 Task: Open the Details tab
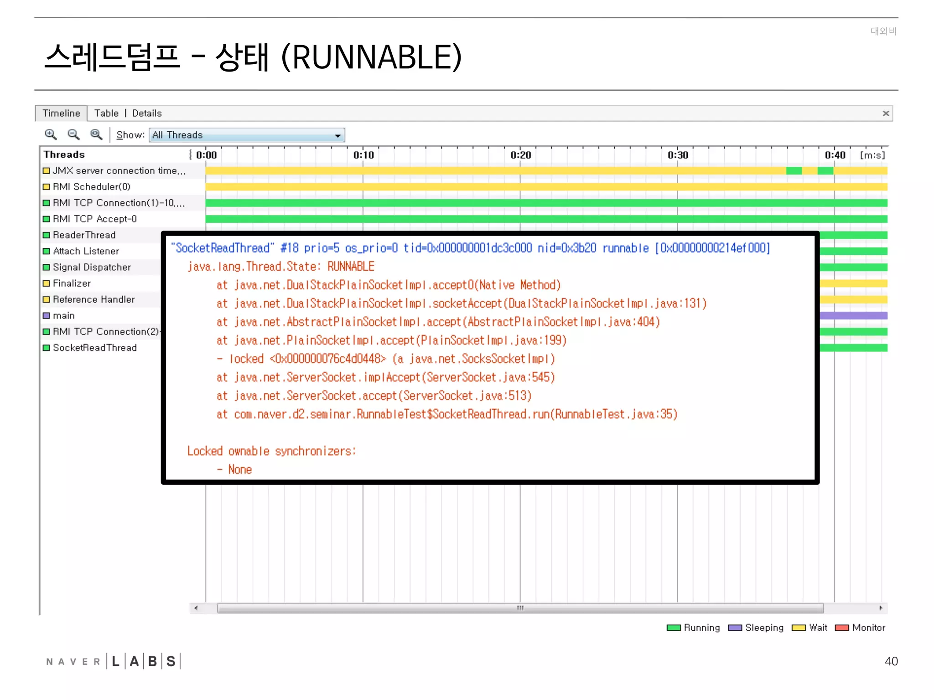point(147,113)
